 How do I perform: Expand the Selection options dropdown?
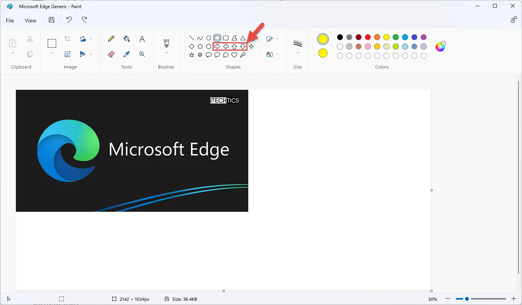click(52, 53)
